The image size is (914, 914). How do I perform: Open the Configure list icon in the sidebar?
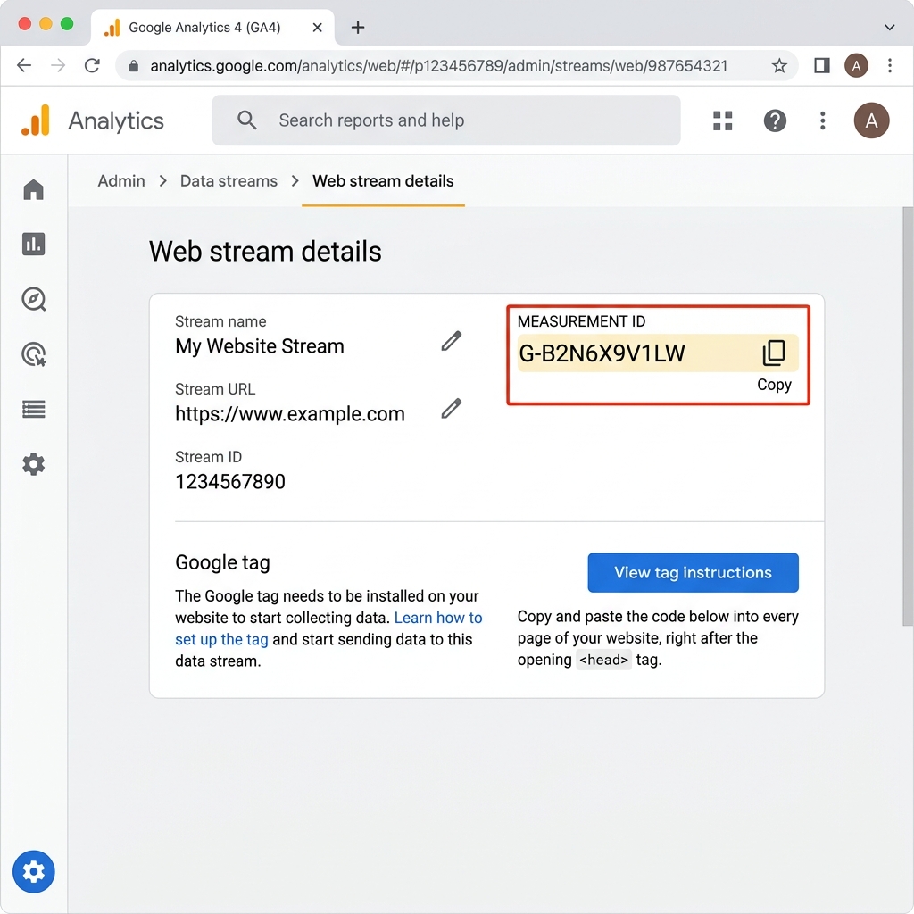coord(33,409)
